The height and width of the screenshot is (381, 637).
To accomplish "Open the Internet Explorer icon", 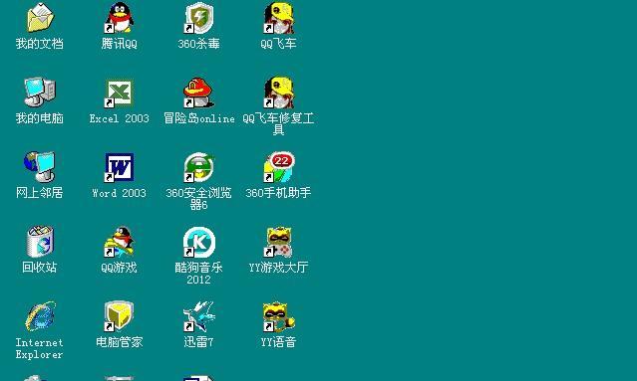I will pos(40,316).
